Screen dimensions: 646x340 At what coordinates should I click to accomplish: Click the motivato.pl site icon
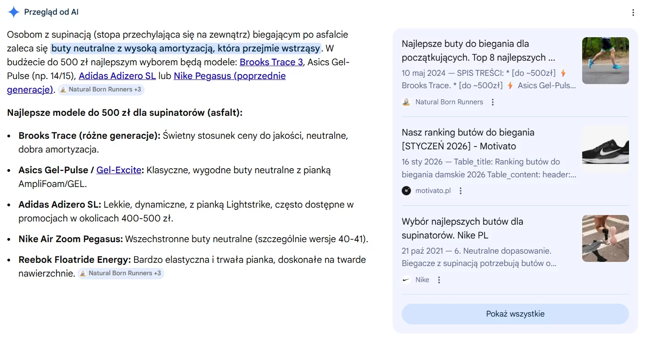(x=406, y=190)
